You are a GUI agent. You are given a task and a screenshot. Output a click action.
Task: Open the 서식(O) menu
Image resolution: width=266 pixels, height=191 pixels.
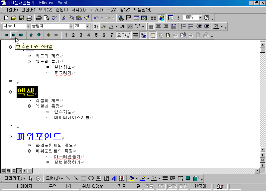78,10
